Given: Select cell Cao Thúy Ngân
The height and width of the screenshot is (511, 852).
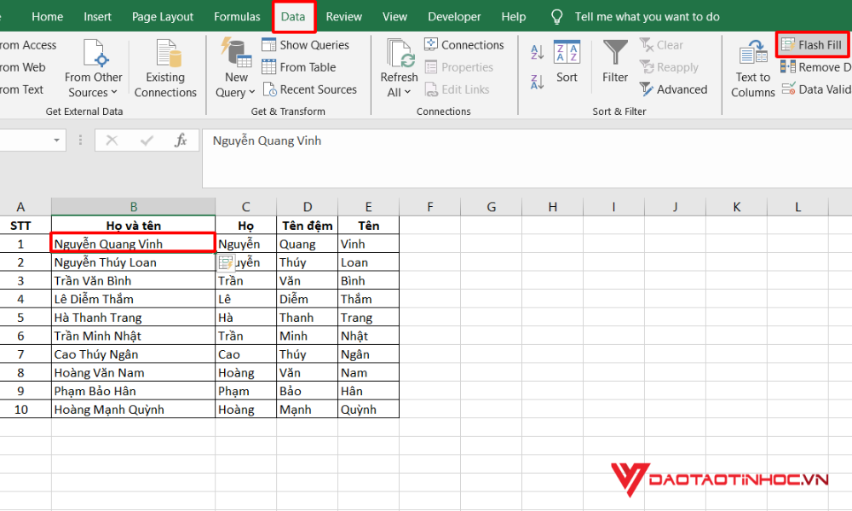Looking at the screenshot, I should tap(133, 354).
